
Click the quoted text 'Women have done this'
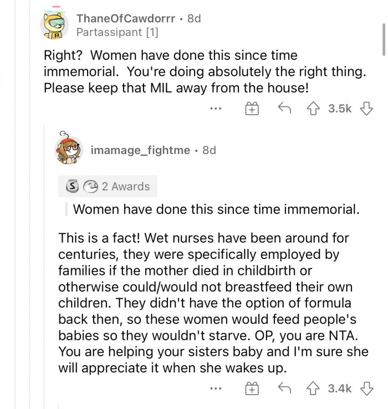point(216,209)
